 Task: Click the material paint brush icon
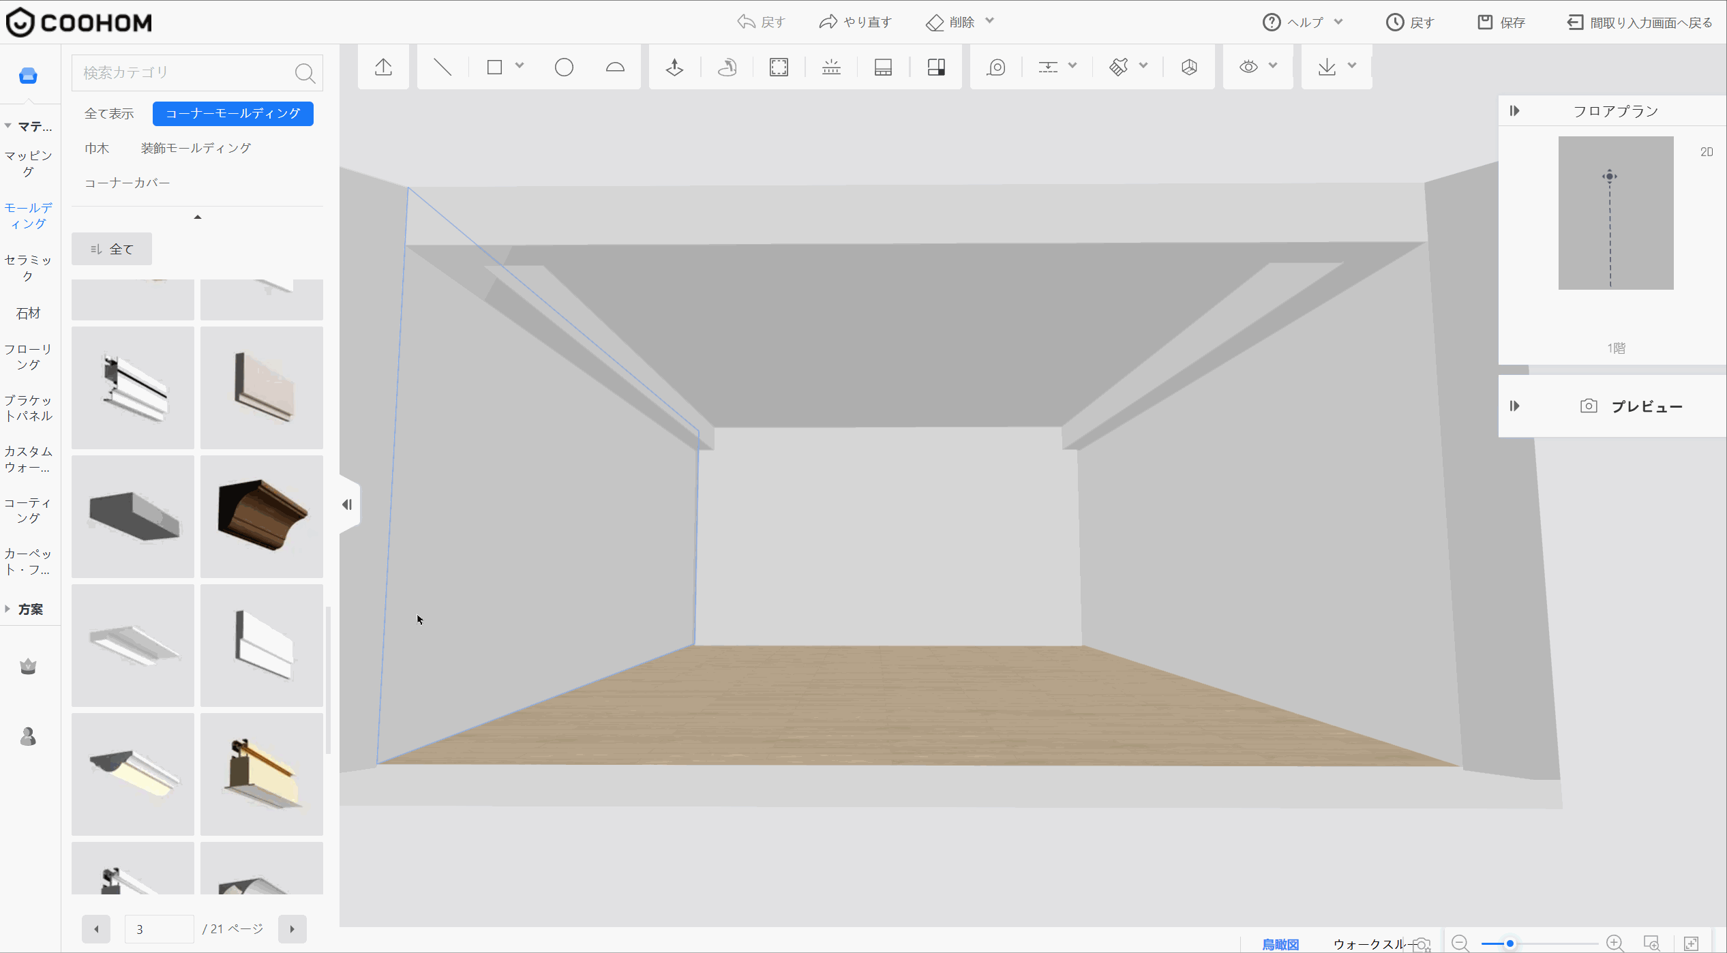coord(1118,67)
